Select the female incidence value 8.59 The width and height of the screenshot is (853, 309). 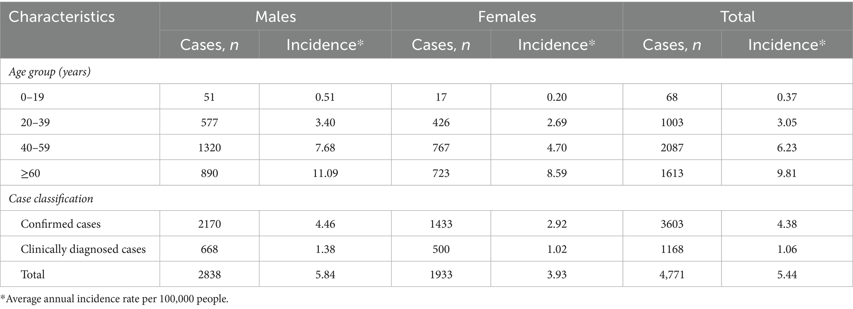(x=556, y=173)
